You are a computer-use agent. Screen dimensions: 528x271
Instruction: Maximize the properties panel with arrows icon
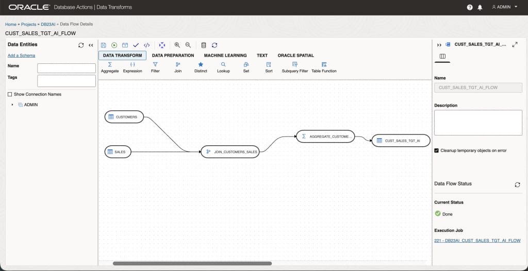pyautogui.click(x=515, y=44)
